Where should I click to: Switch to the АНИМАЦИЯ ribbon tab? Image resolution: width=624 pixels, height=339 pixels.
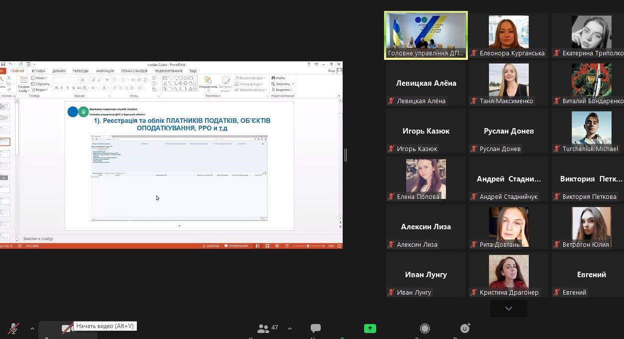tap(105, 71)
